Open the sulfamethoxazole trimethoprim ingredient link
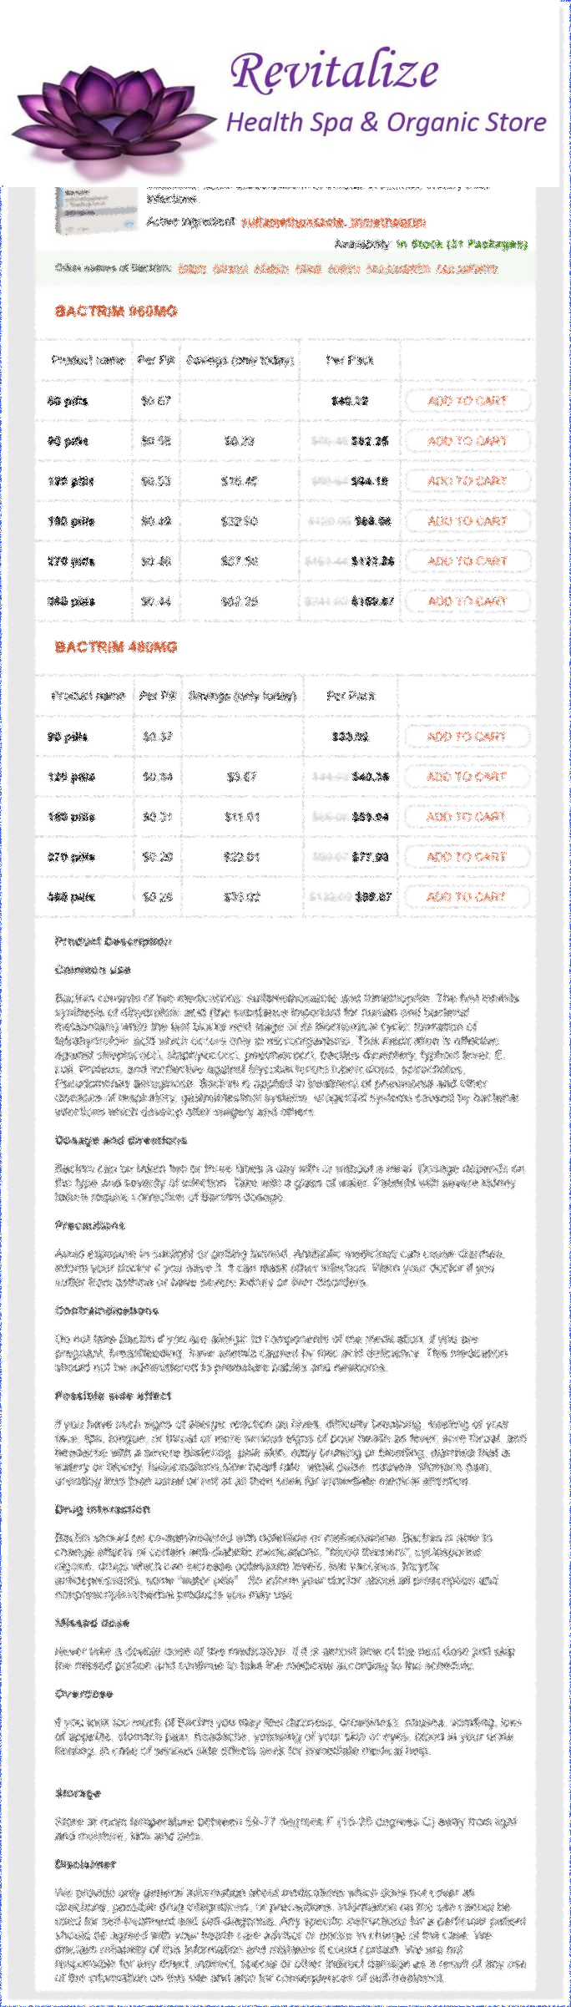The height and width of the screenshot is (2007, 571). pos(333,222)
